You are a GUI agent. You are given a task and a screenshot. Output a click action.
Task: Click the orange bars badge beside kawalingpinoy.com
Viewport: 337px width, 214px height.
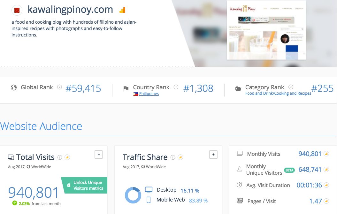[x=122, y=10]
